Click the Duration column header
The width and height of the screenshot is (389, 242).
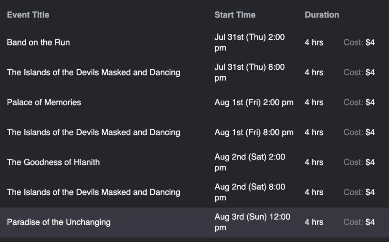322,15
